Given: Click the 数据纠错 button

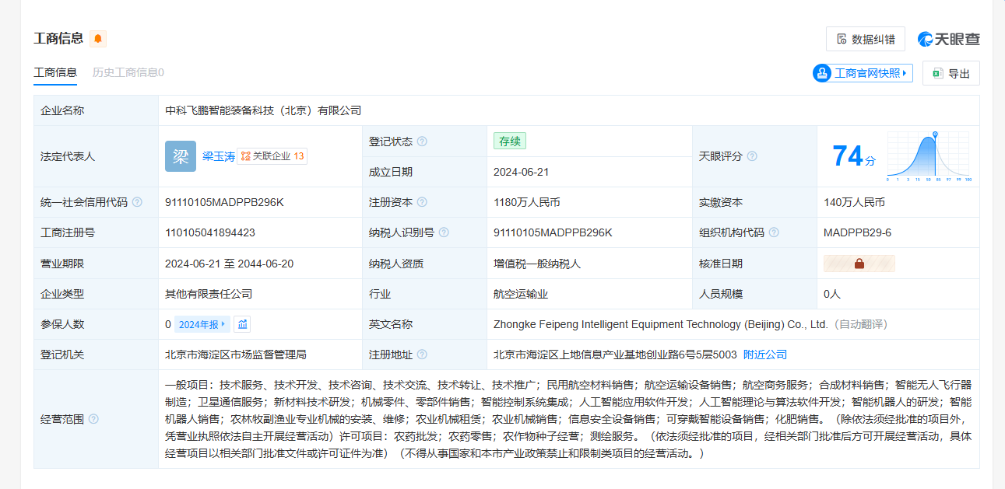Looking at the screenshot, I should point(866,39).
